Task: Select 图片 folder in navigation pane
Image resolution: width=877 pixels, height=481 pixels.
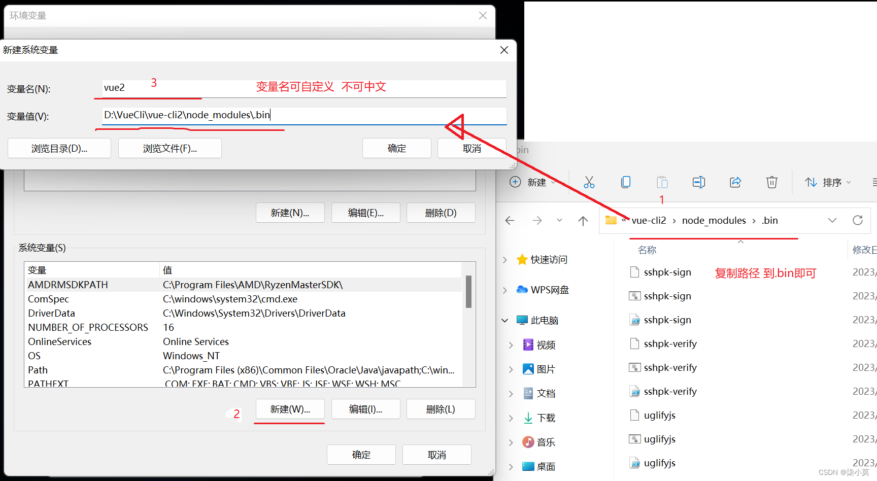Action: pos(539,369)
